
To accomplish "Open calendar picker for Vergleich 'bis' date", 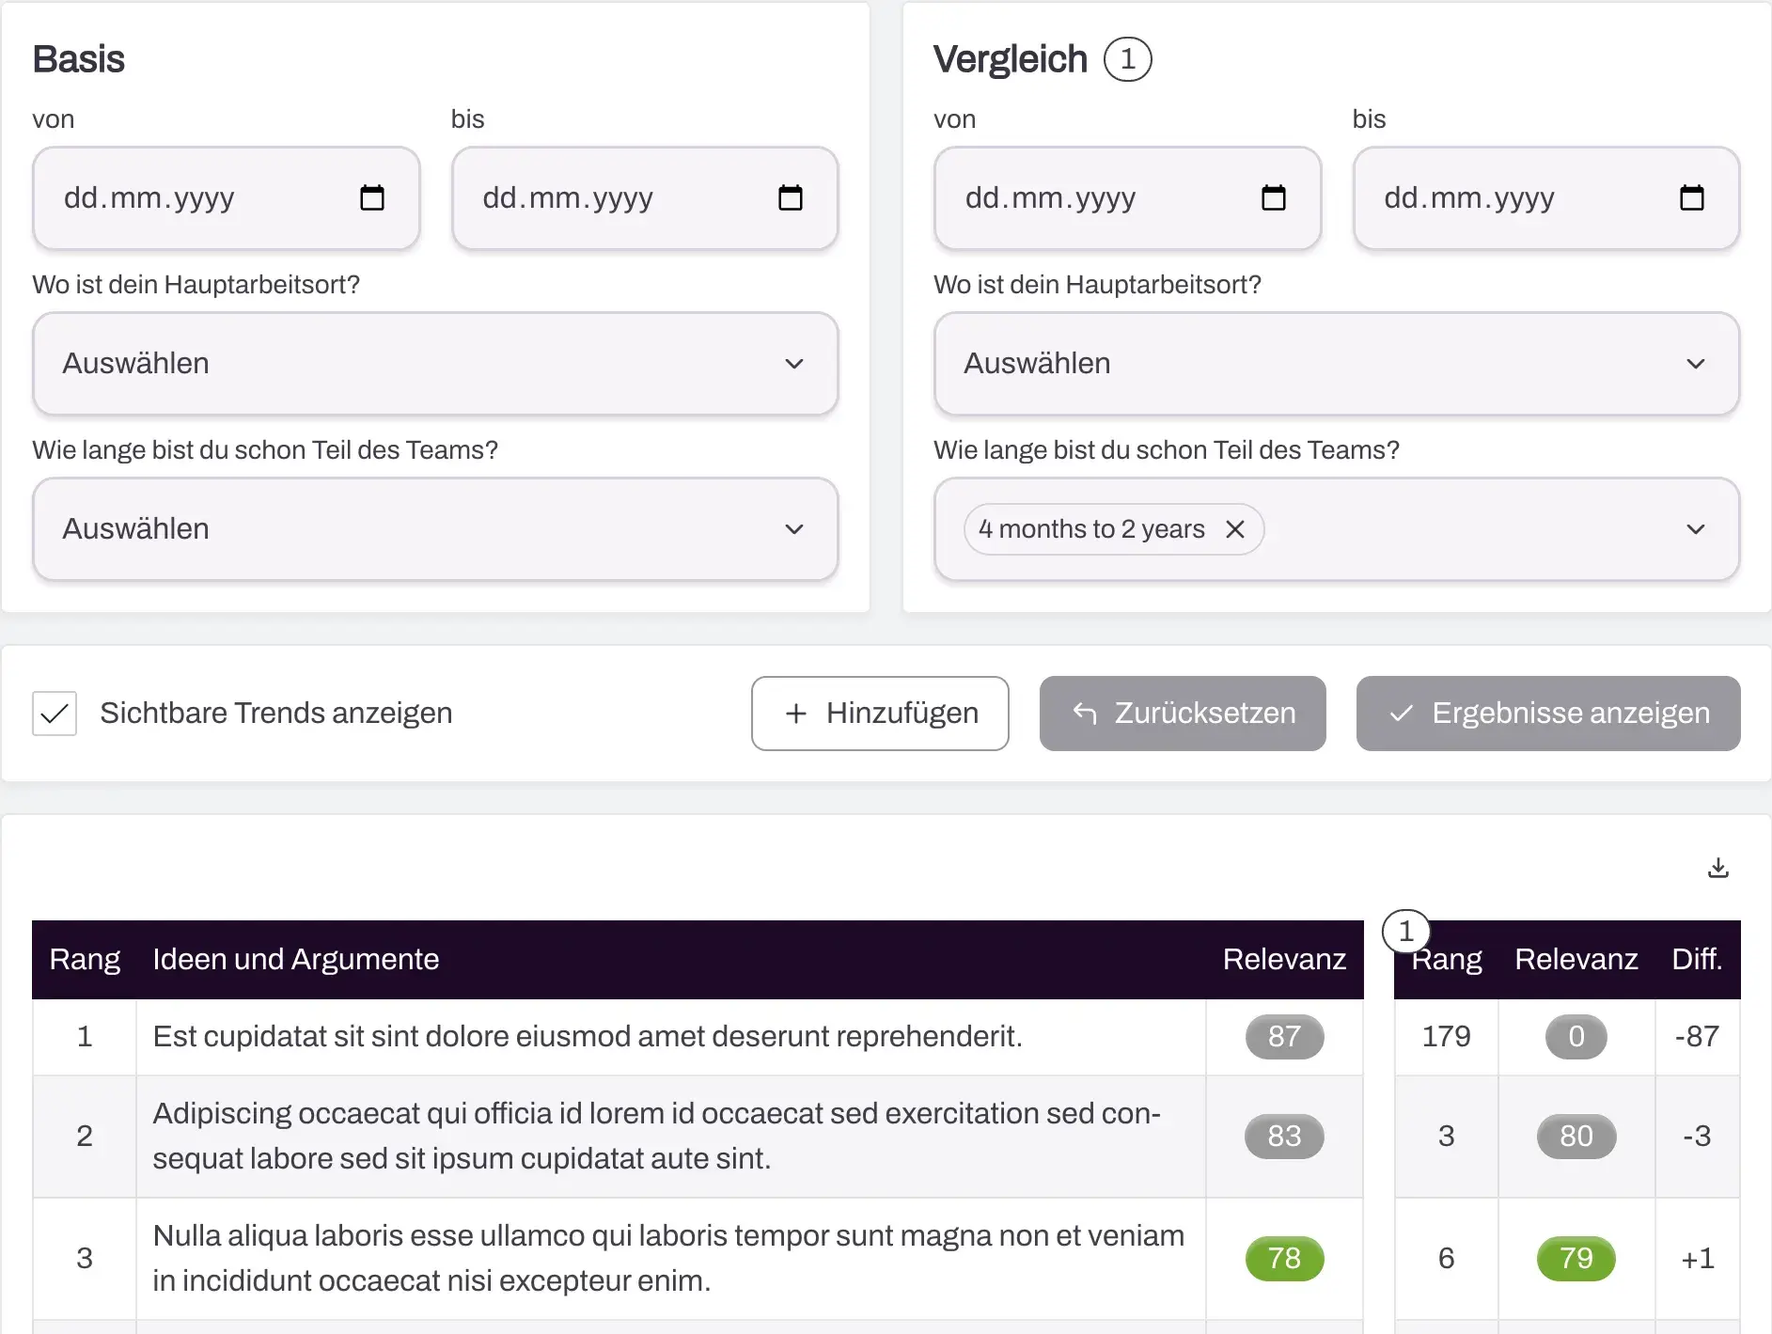I will [1691, 198].
